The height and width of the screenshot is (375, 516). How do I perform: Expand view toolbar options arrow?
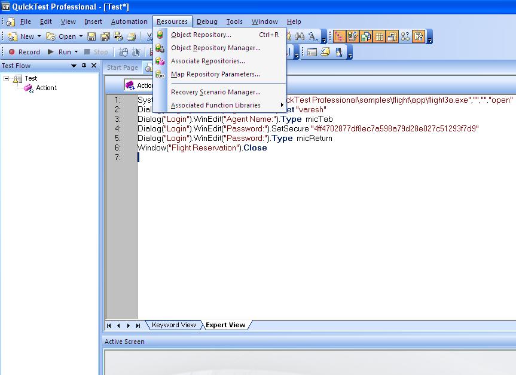429,37
